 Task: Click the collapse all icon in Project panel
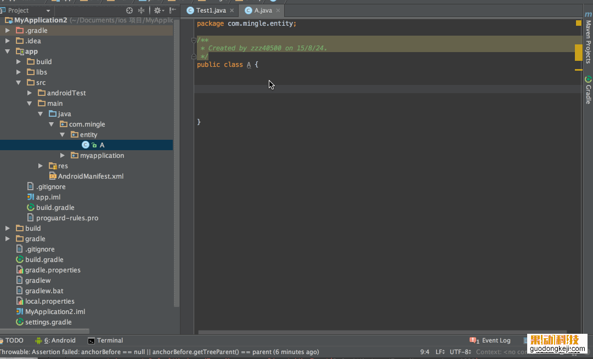(x=142, y=10)
